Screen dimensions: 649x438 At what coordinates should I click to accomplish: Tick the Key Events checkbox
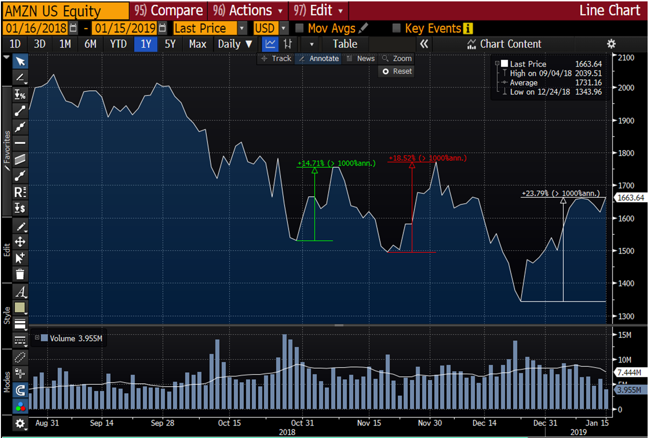(396, 28)
